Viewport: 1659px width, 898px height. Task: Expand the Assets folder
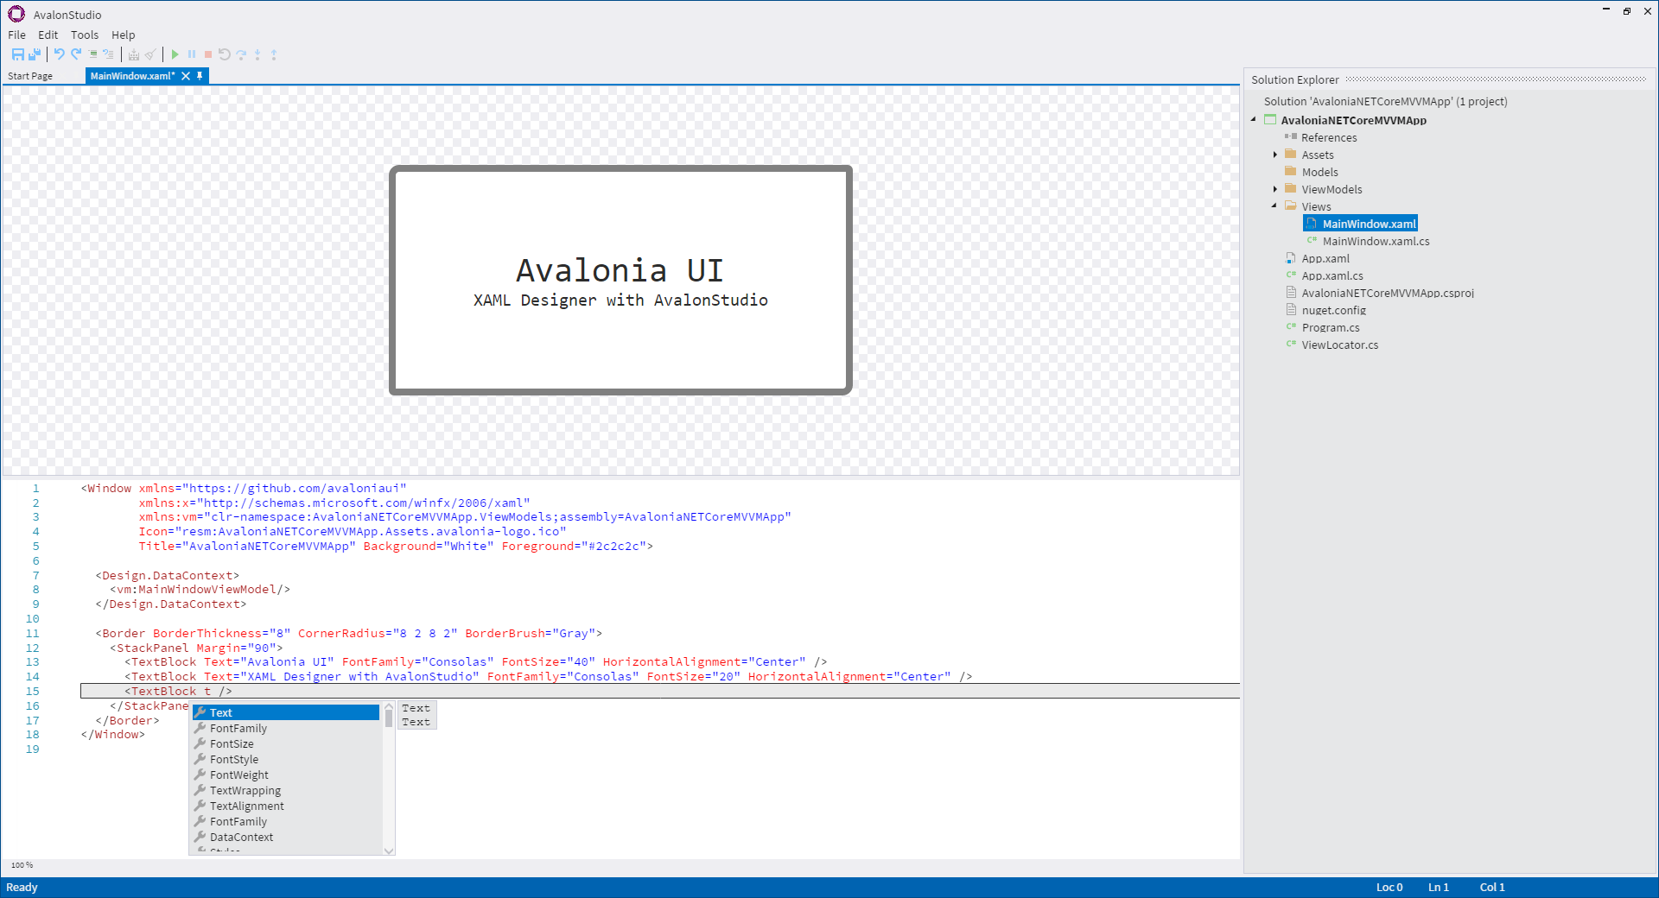1276,155
